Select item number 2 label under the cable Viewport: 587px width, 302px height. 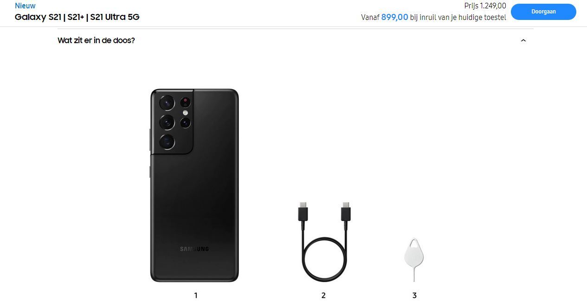(323, 295)
